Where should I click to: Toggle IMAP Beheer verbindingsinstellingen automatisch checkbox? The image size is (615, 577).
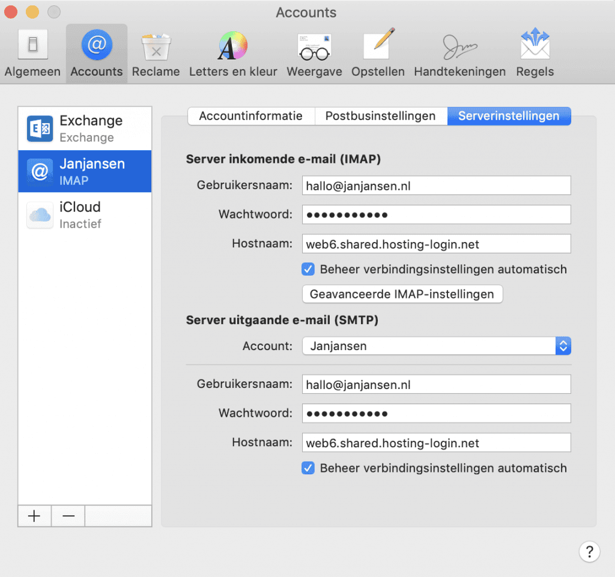[x=308, y=270]
